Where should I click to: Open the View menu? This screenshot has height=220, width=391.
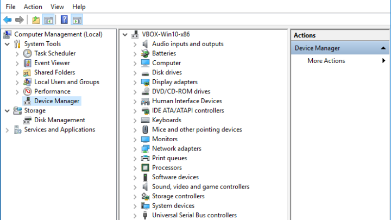[57, 7]
